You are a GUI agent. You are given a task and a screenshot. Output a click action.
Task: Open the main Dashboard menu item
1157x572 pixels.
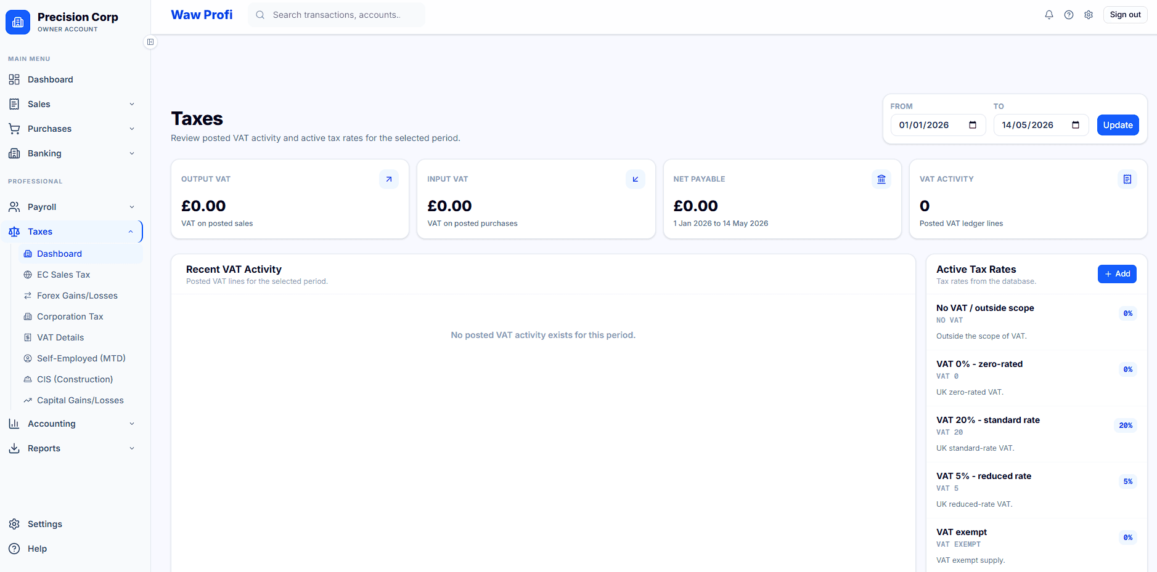(72, 79)
